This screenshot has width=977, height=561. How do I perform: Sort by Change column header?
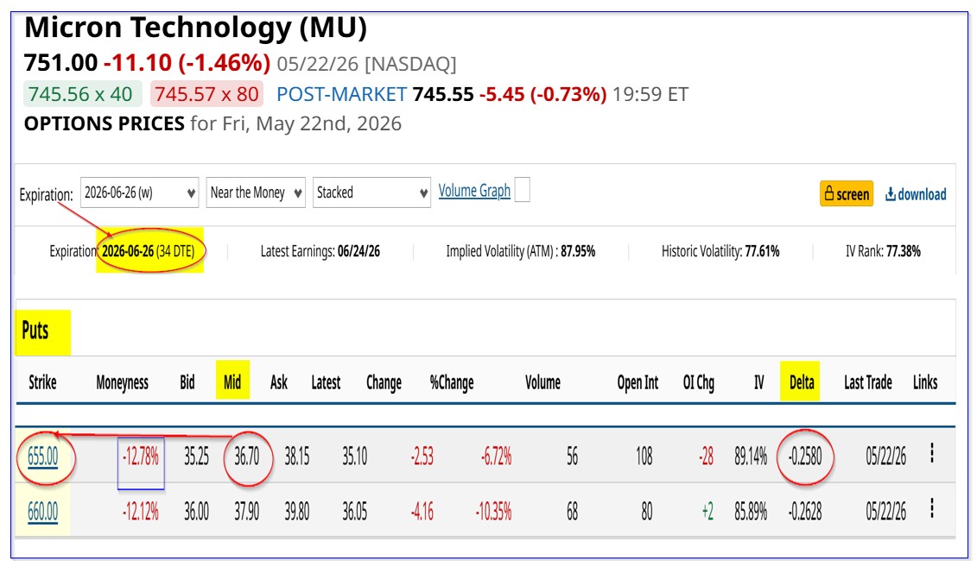pyautogui.click(x=384, y=382)
